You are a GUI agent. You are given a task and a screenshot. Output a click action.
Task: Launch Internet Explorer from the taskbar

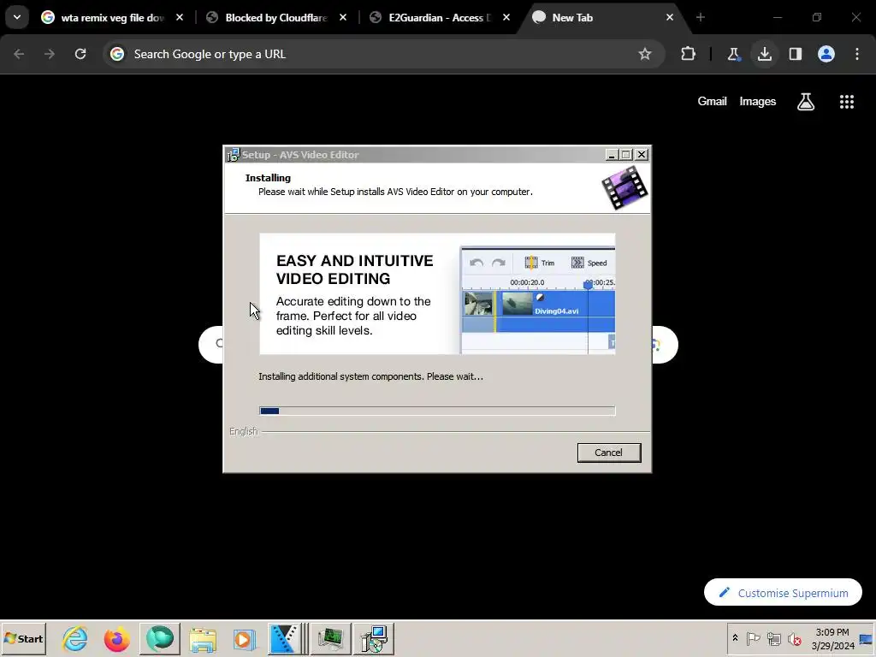click(x=75, y=638)
